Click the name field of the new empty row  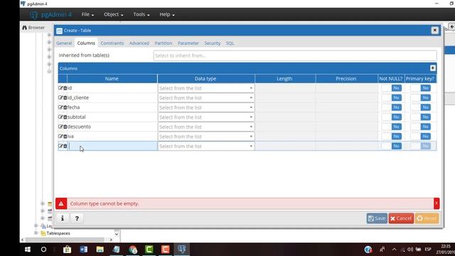point(112,146)
